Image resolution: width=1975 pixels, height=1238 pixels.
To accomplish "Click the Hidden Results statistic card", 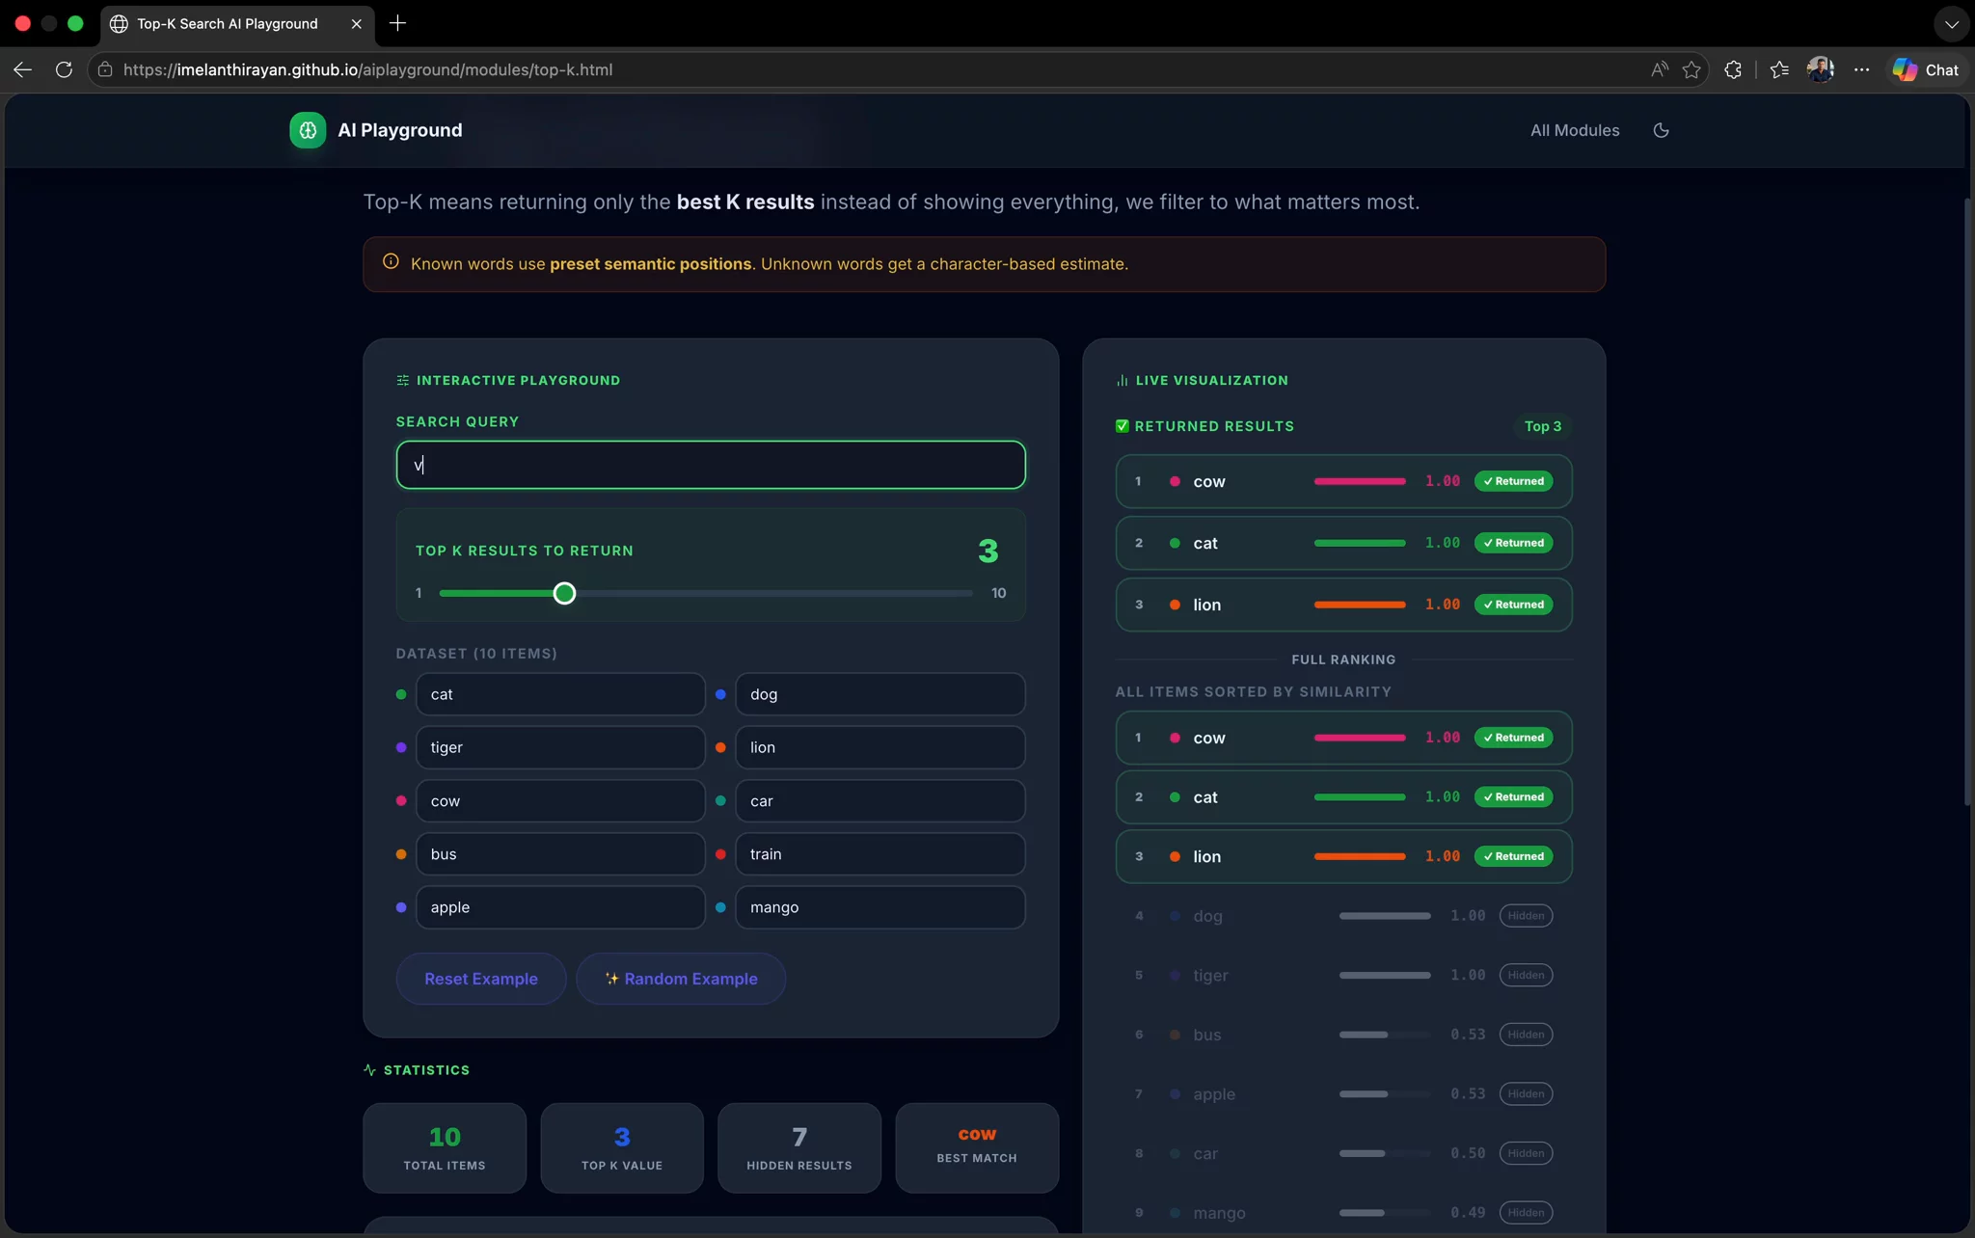I will (799, 1148).
